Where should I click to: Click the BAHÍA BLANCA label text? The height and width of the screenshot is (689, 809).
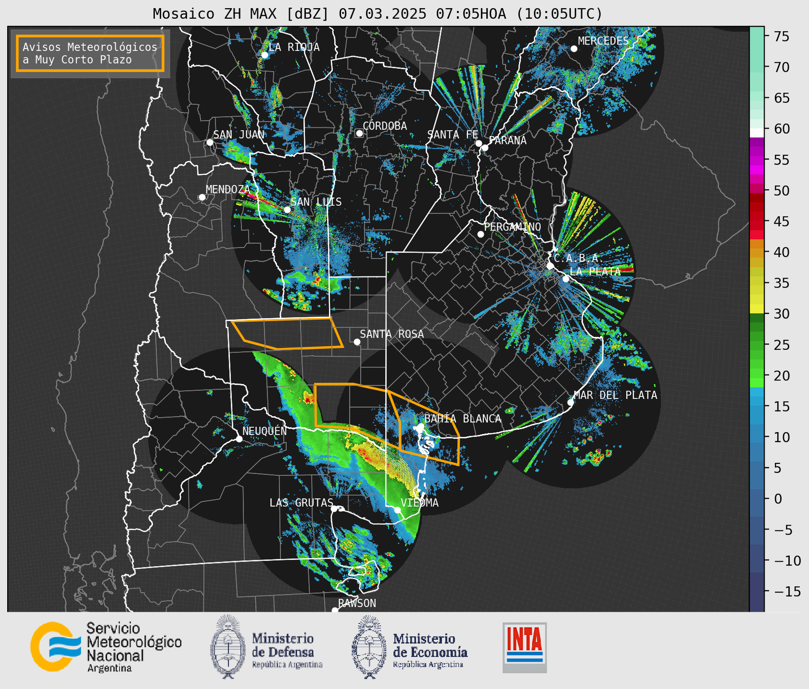pos(463,419)
